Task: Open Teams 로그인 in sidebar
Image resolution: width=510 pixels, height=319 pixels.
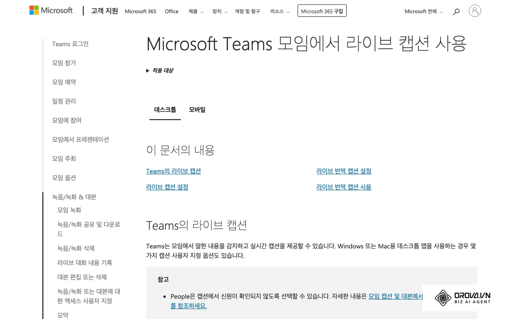Action: [70, 44]
